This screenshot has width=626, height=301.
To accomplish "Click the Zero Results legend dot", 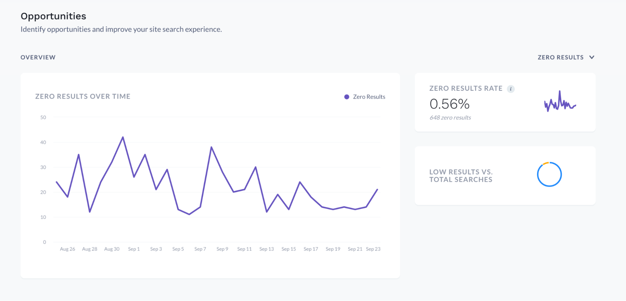I will [x=347, y=97].
